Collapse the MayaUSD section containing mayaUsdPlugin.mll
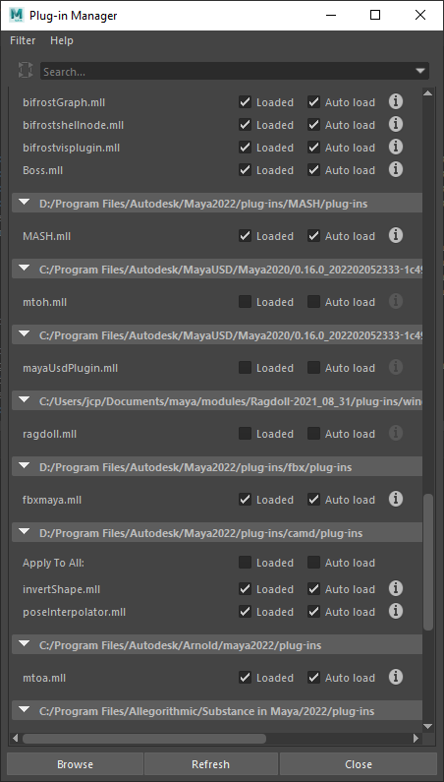The height and width of the screenshot is (782, 444). [x=24, y=334]
